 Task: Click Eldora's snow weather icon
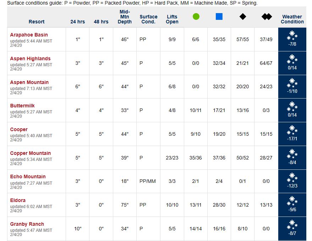click(x=292, y=201)
